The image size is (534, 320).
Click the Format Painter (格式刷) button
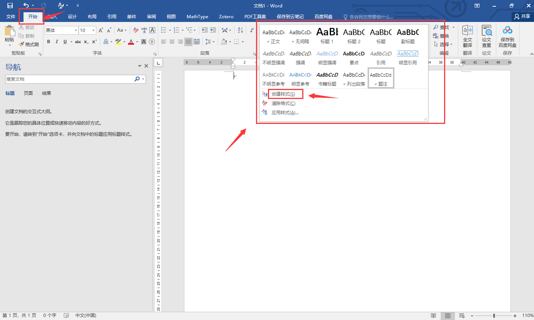point(29,44)
